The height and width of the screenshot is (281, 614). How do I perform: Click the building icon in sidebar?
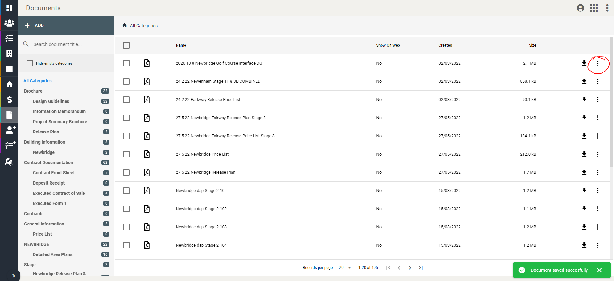click(x=9, y=54)
